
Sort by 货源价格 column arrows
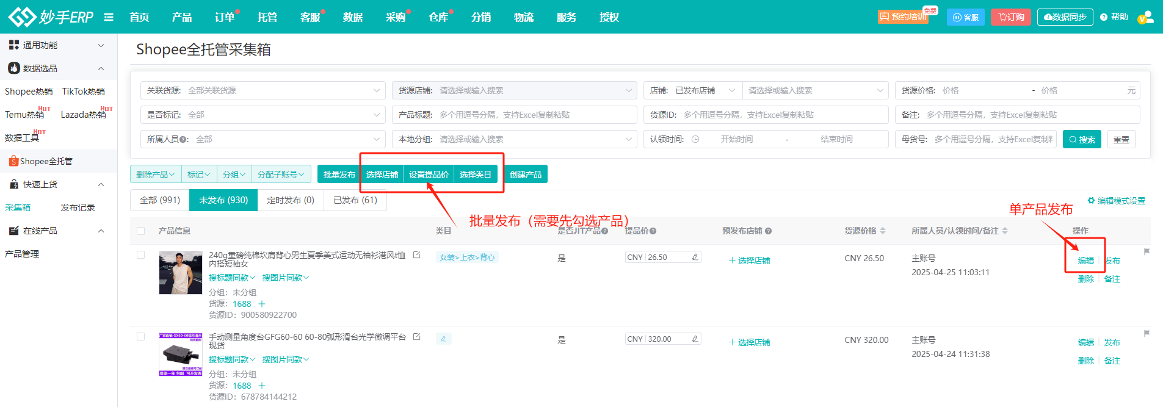coord(883,231)
